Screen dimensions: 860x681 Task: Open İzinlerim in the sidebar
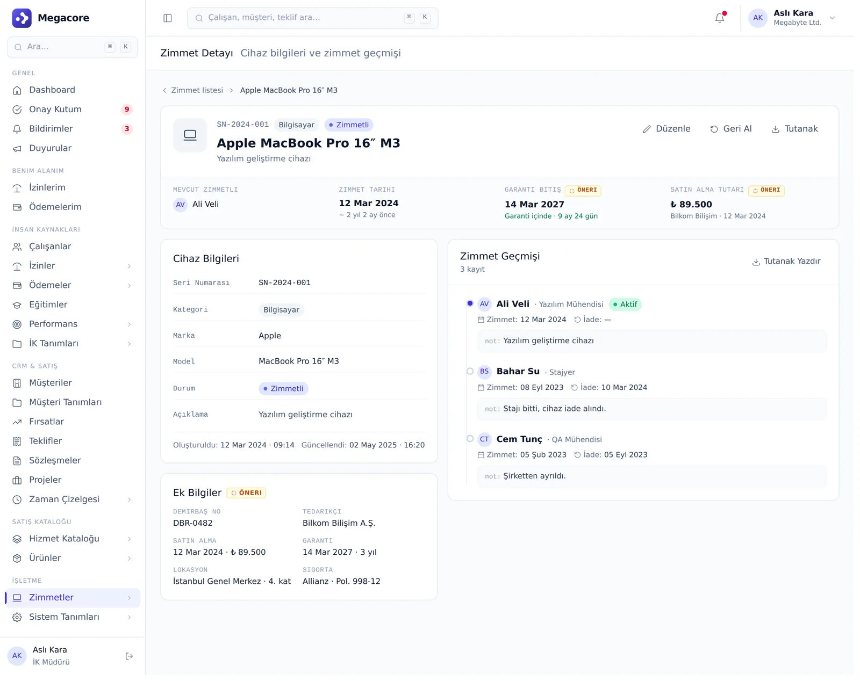[x=73, y=188]
